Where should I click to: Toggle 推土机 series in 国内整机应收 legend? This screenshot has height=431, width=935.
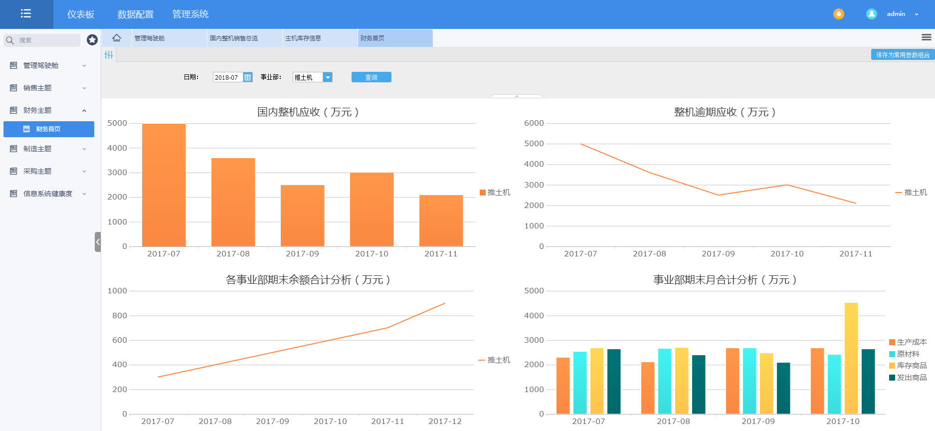pos(495,193)
